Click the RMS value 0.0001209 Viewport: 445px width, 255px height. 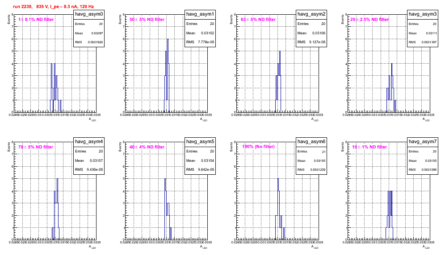(x=318, y=170)
